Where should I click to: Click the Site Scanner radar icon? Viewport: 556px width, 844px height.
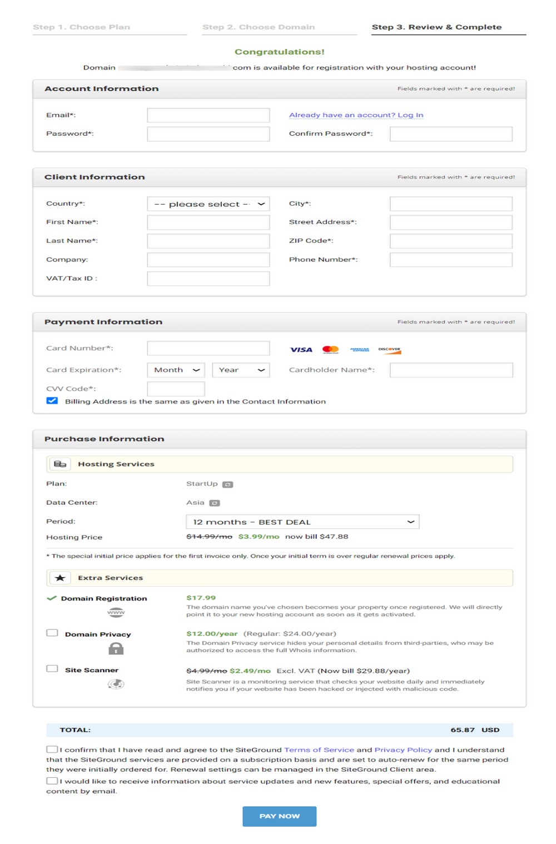click(116, 684)
